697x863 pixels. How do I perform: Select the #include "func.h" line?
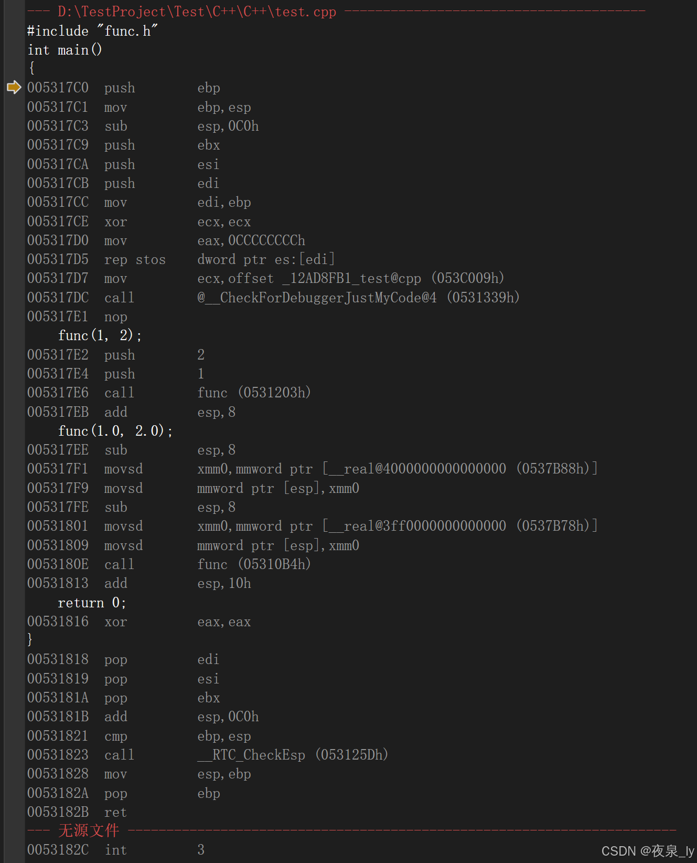(92, 31)
